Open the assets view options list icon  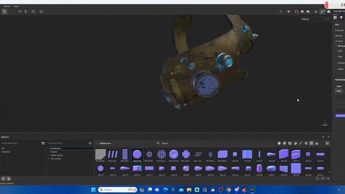coord(327,143)
